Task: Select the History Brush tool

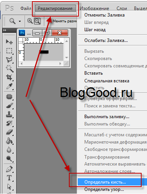Action: (9, 123)
